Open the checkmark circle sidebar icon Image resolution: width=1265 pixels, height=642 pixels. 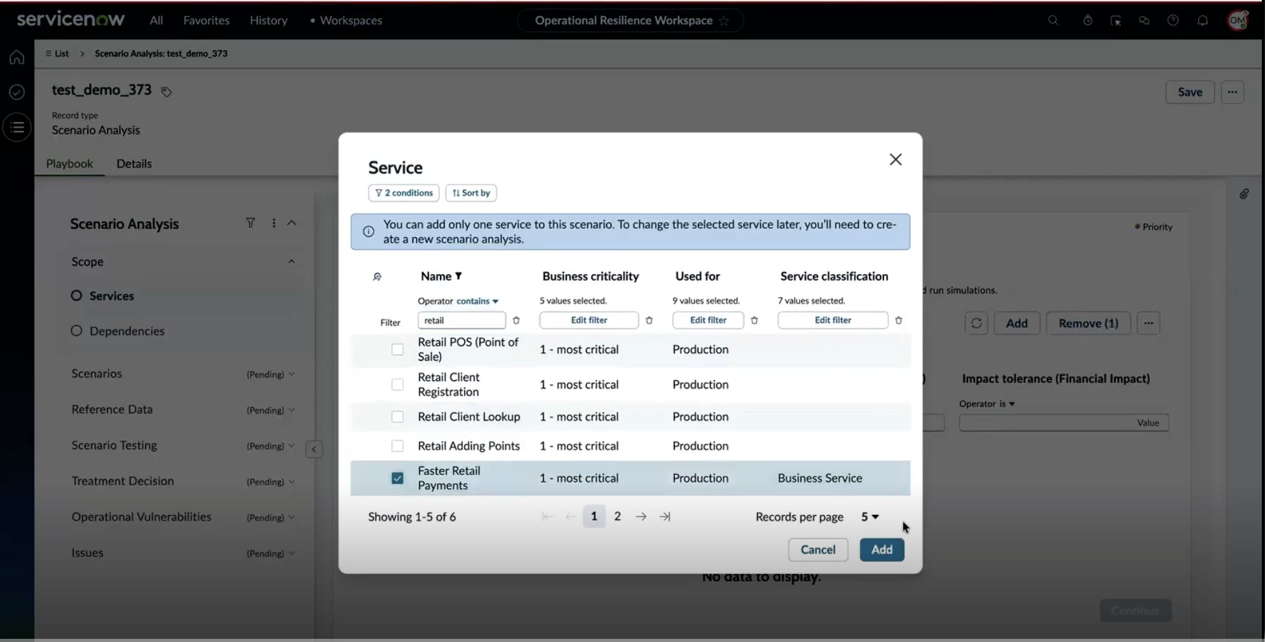[x=17, y=92]
